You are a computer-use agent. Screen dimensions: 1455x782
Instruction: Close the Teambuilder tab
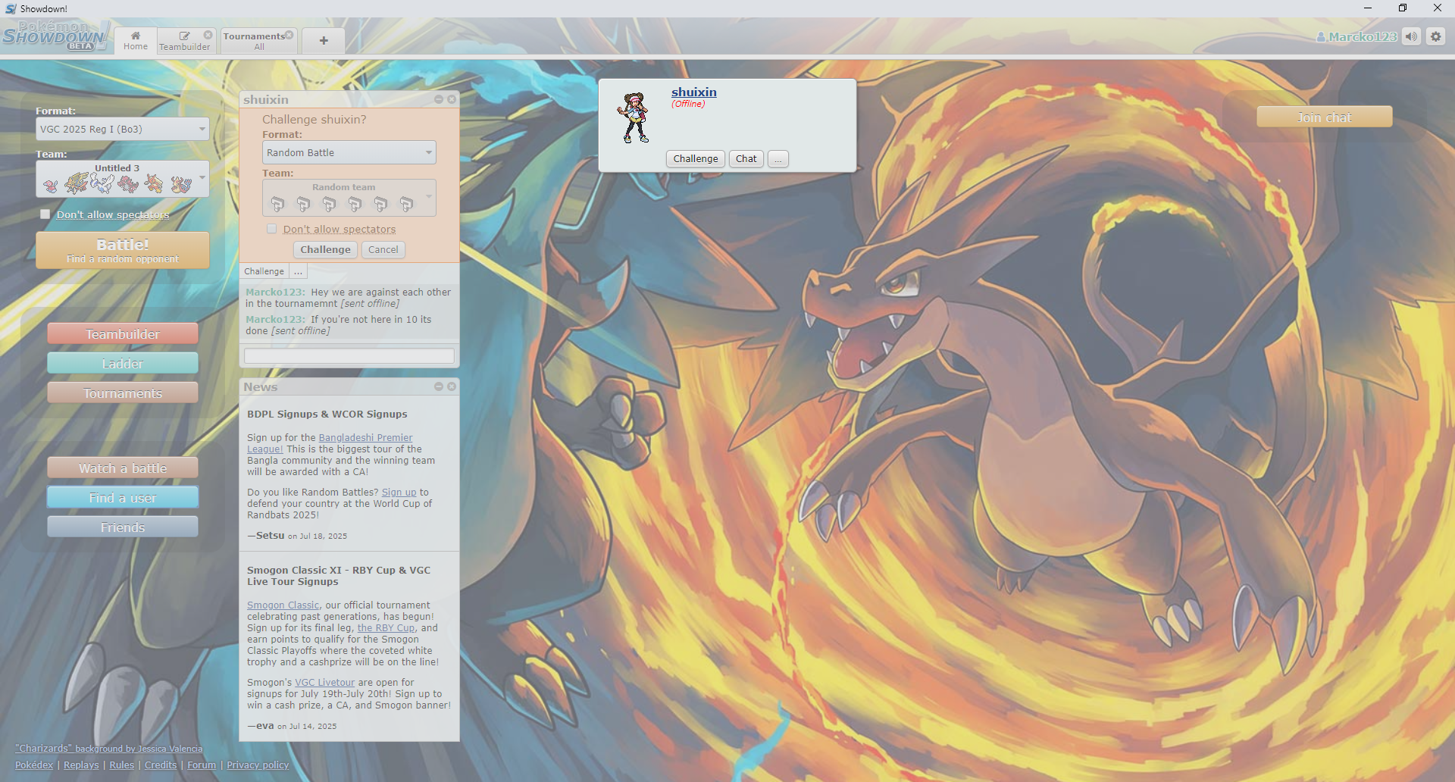[208, 35]
